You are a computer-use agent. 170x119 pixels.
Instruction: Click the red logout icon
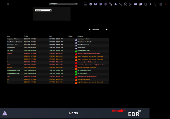[166, 4]
